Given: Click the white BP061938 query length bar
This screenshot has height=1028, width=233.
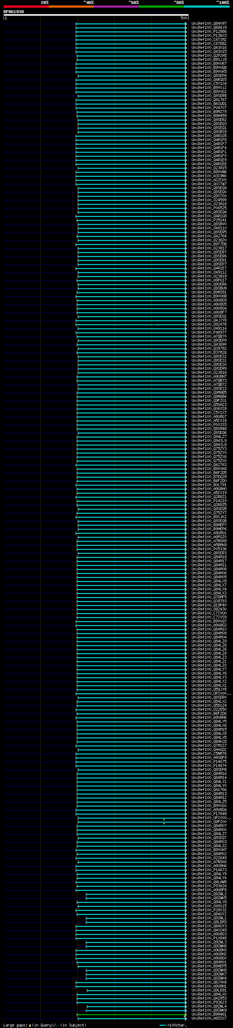Looking at the screenshot, I should pos(96,15).
